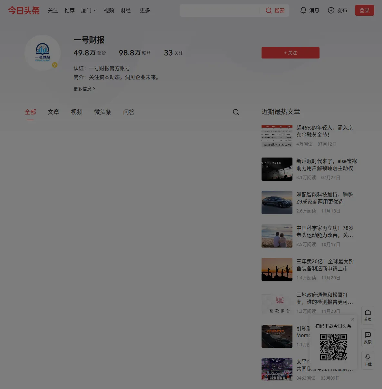Screen dimensions: 382x389
Task: Open the 一号财报 profile avatar
Action: [43, 53]
